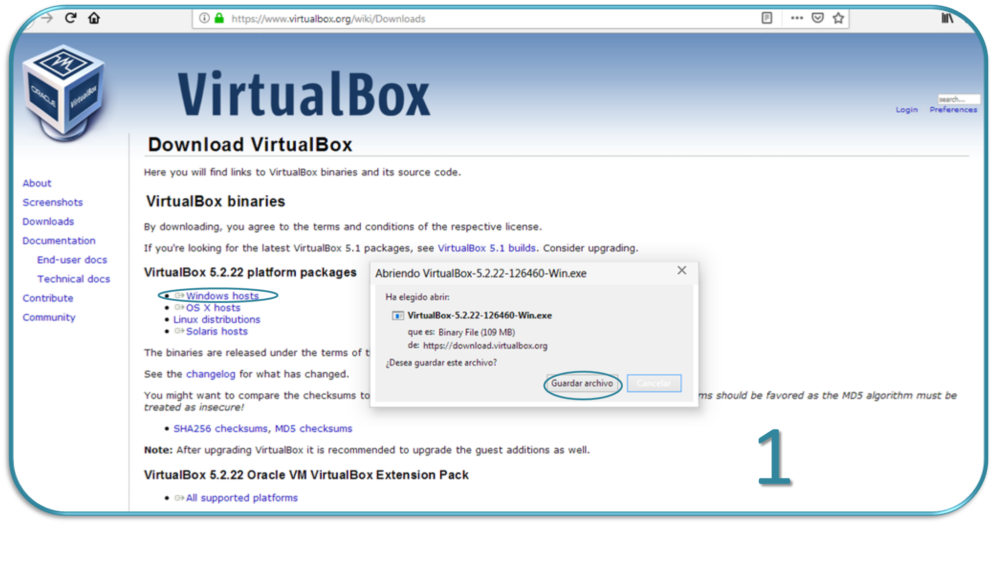This screenshot has height=564, width=993.
Task: Click the Download VirtualBox page heading
Action: [x=250, y=144]
